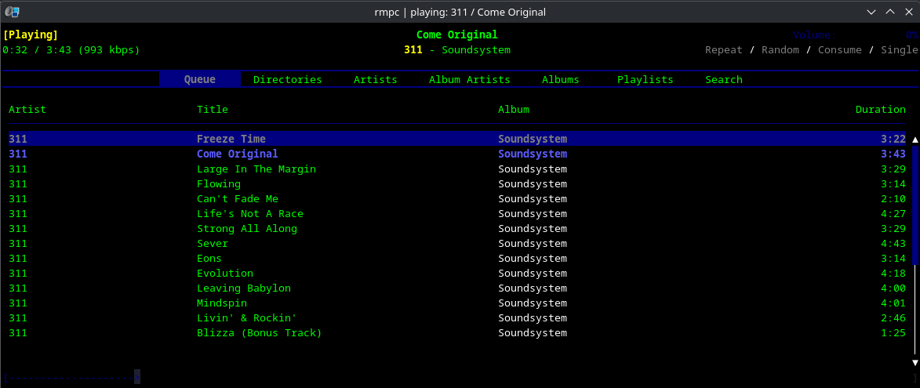The image size is (920, 388).
Task: Select the Sever track
Action: (457, 243)
